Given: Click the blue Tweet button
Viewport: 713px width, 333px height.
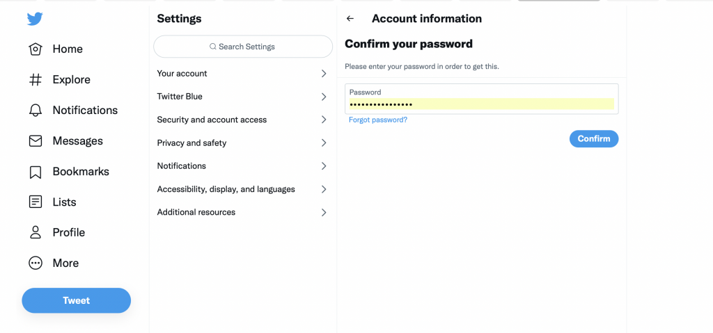Looking at the screenshot, I should (x=77, y=300).
